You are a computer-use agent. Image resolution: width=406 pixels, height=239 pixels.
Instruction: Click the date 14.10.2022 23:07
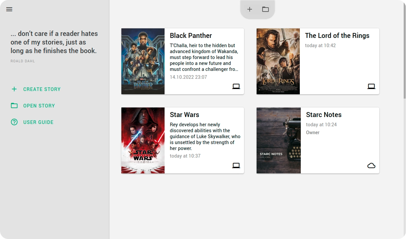(188, 77)
